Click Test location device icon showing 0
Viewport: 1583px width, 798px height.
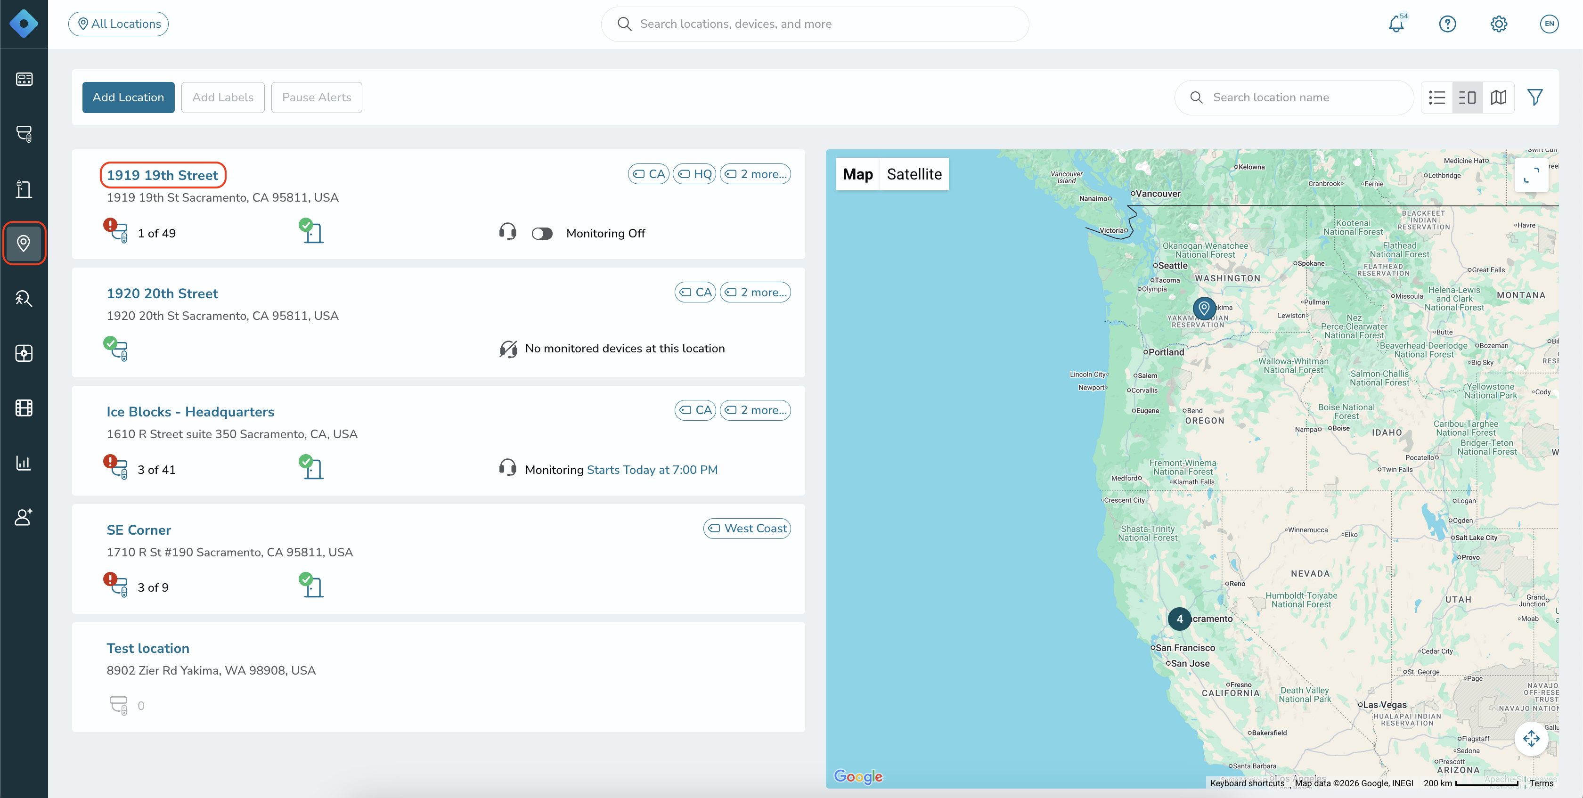[119, 705]
